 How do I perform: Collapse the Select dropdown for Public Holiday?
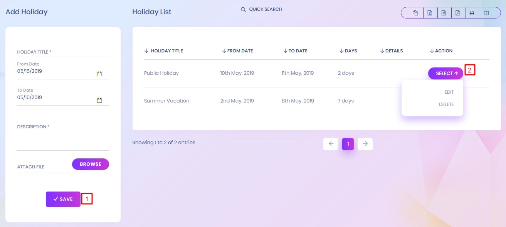(x=445, y=73)
